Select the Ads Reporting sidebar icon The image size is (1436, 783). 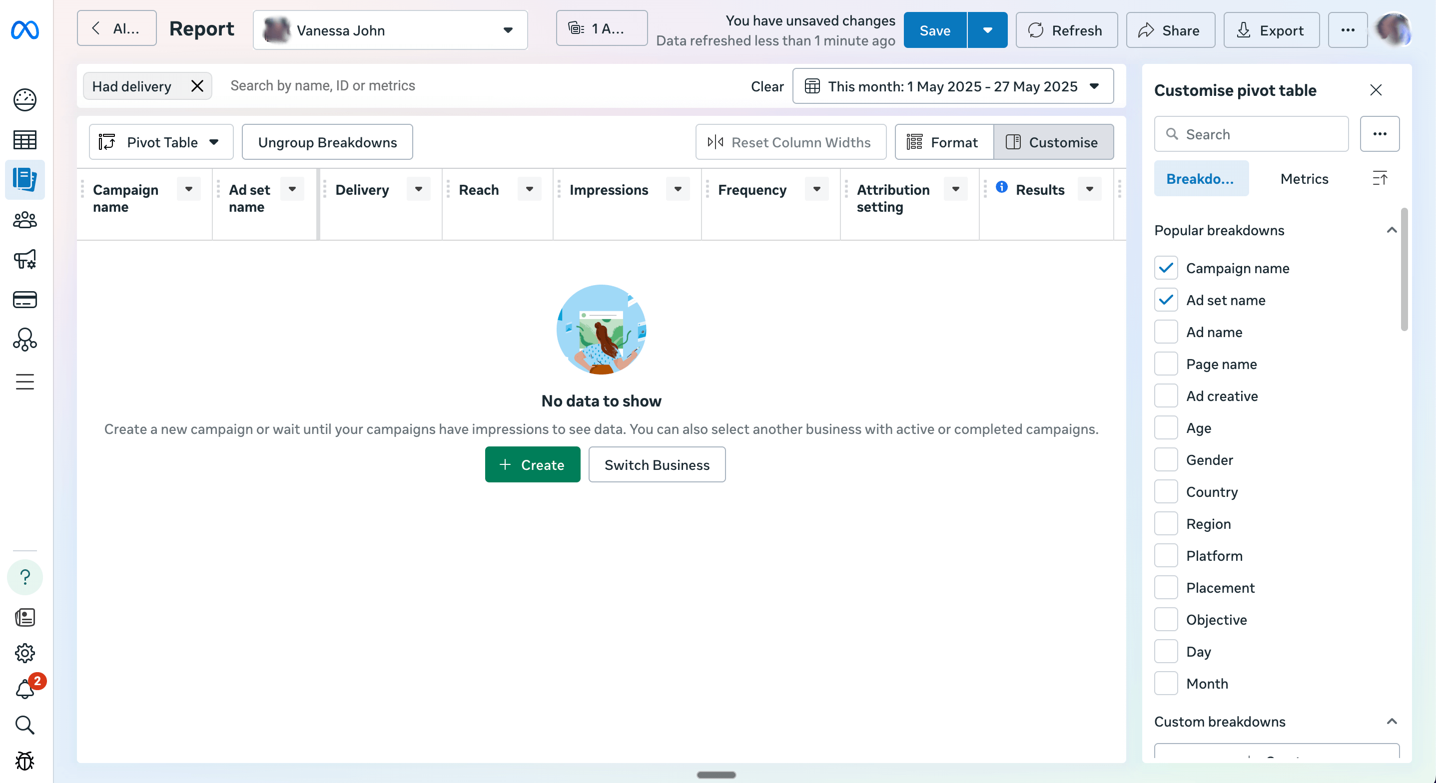(24, 179)
